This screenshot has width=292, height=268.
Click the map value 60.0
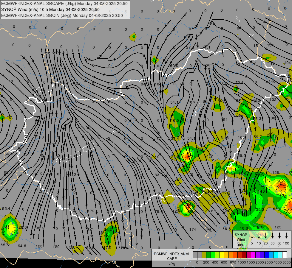(x=174, y=66)
